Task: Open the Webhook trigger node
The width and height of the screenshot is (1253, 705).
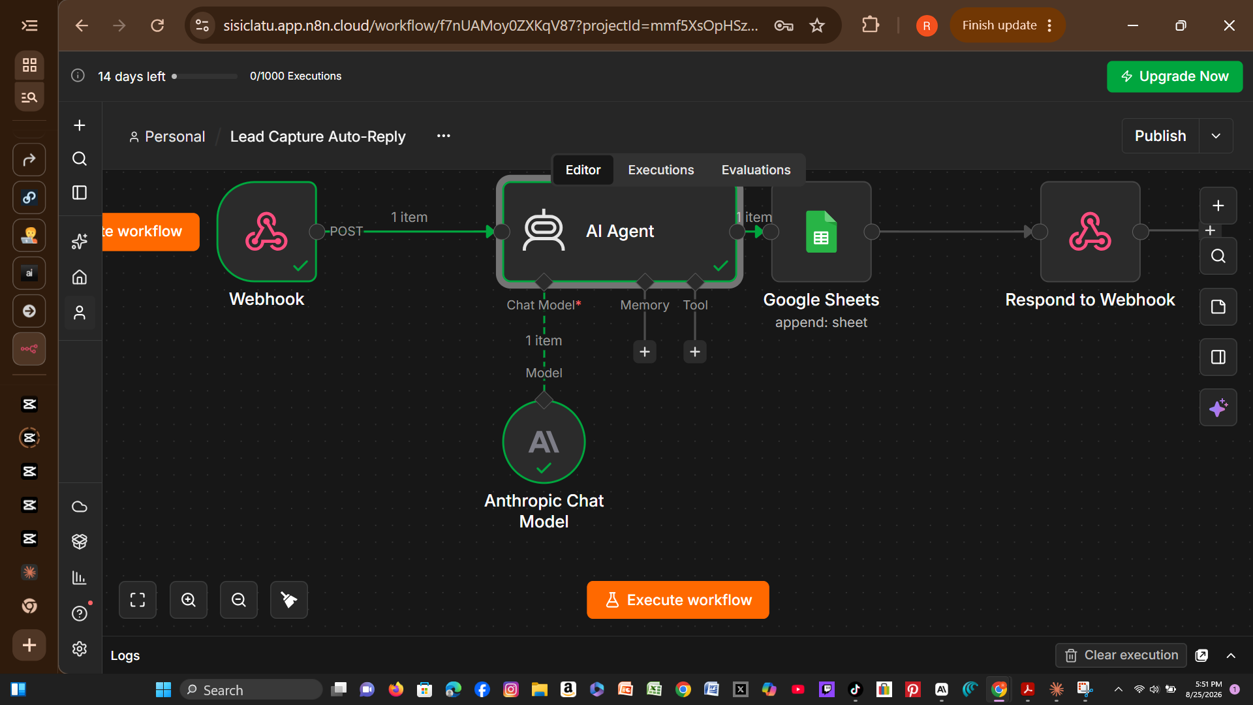Action: [267, 232]
